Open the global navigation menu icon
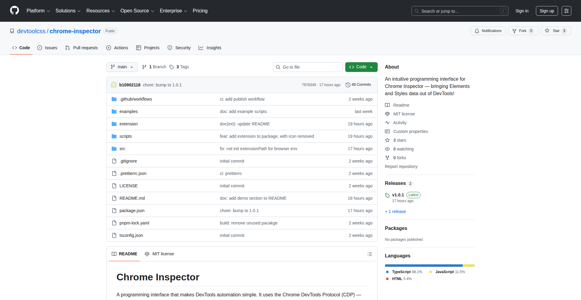This screenshot has height=300, width=581. tap(566, 11)
